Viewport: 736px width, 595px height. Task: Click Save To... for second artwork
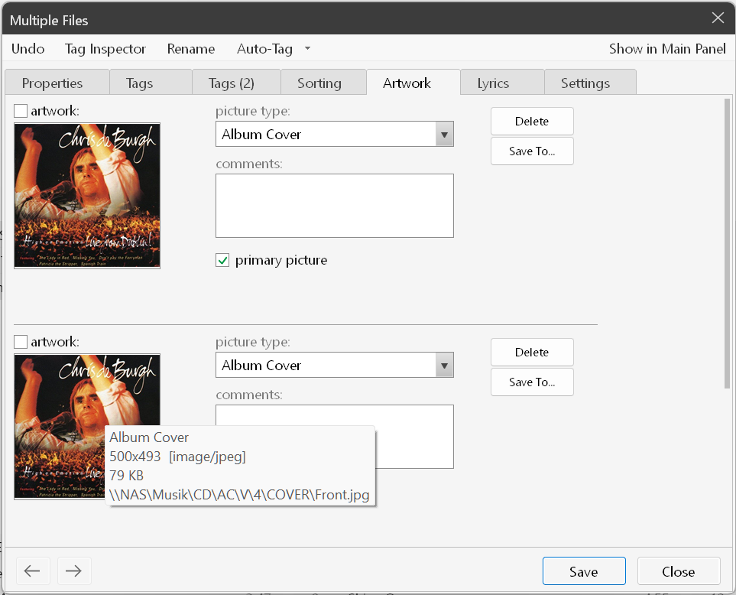532,382
